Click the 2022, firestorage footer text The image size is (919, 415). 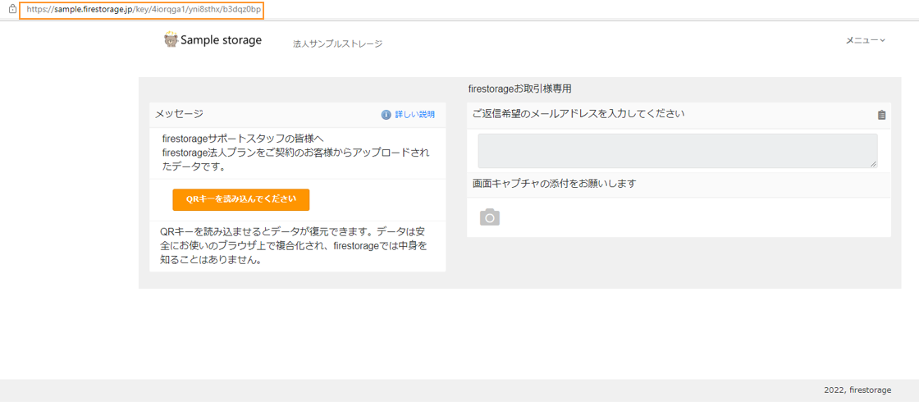click(x=857, y=390)
